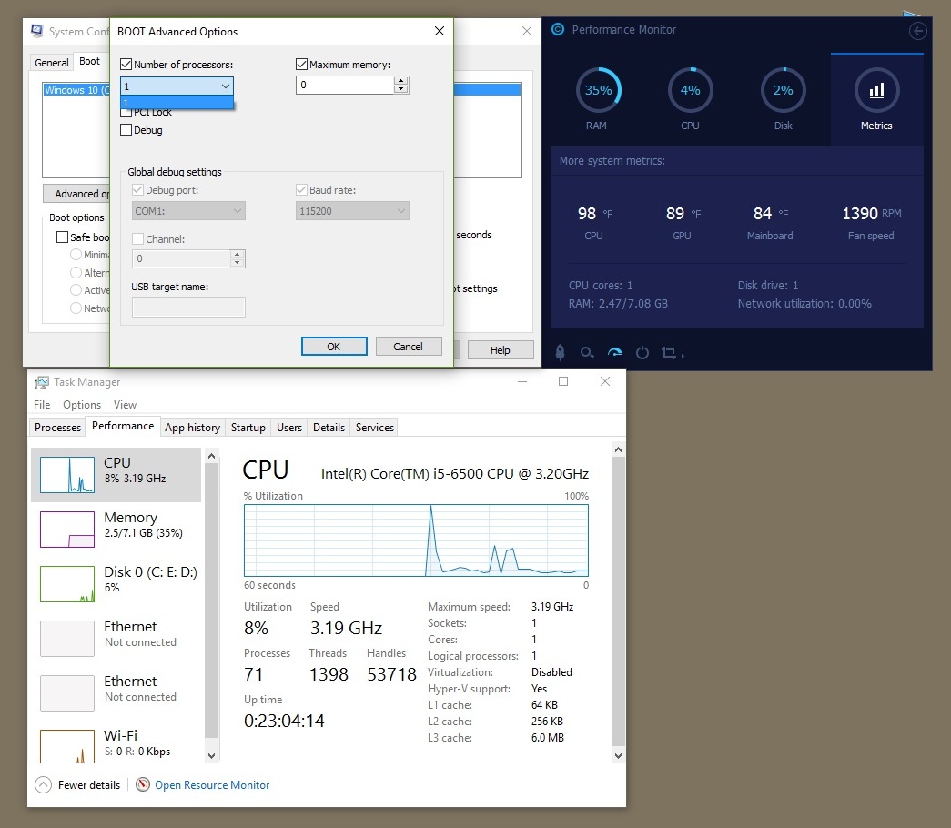Click the main panel scrollbar in Task Manager
This screenshot has width=951, height=828.
pos(618,601)
